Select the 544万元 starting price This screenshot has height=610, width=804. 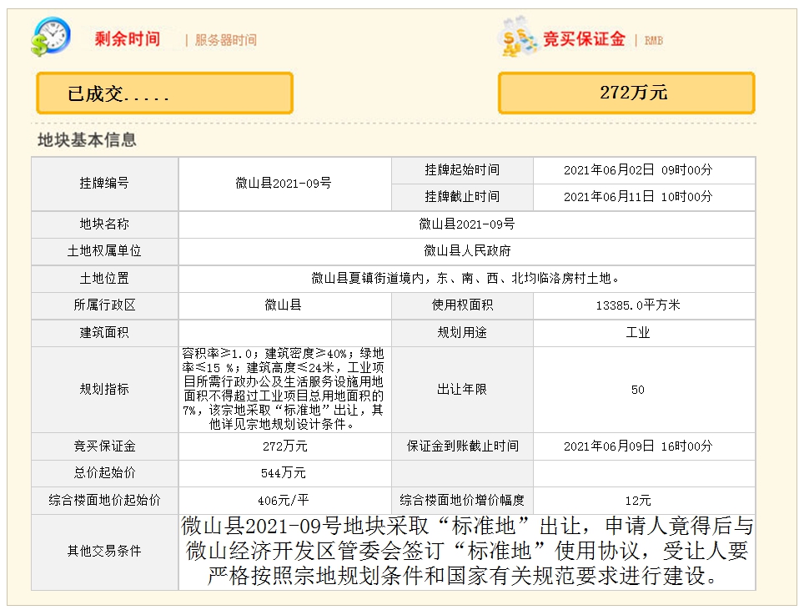click(283, 473)
